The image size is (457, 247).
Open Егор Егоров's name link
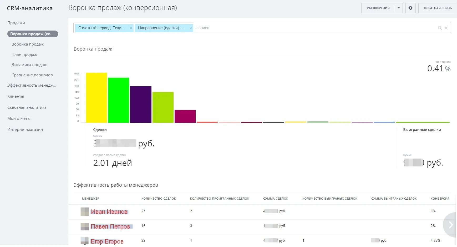107,241
